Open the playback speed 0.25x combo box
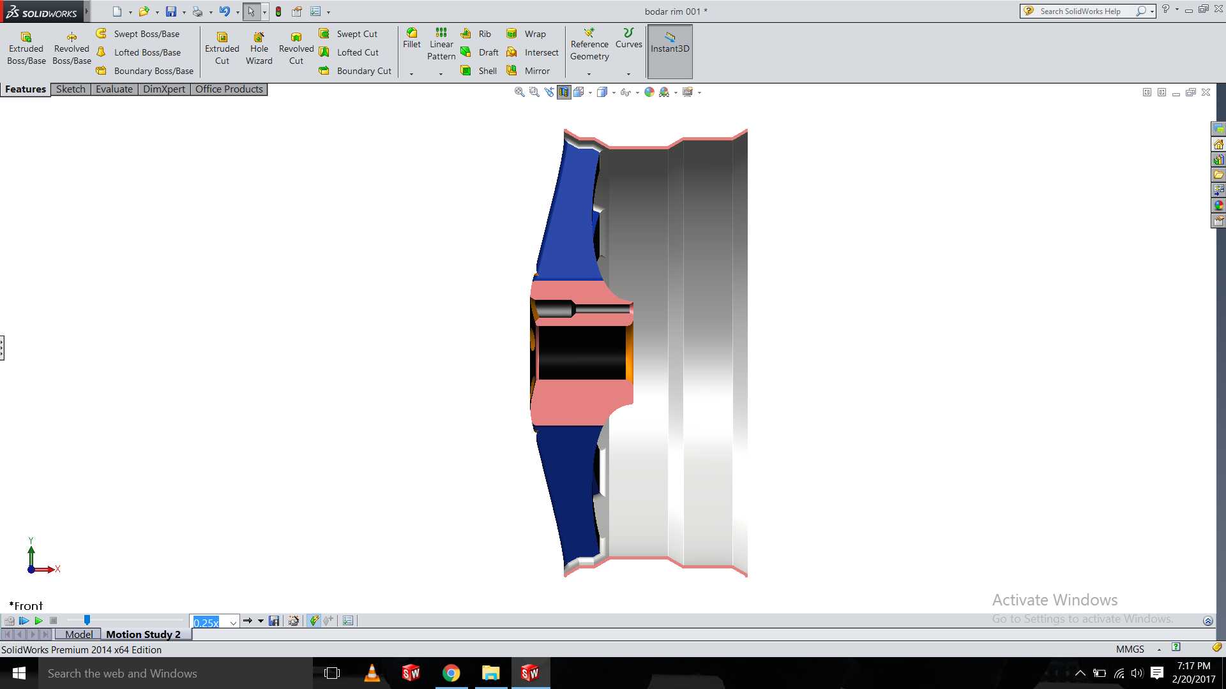Viewport: 1226px width, 689px height. tap(215, 622)
